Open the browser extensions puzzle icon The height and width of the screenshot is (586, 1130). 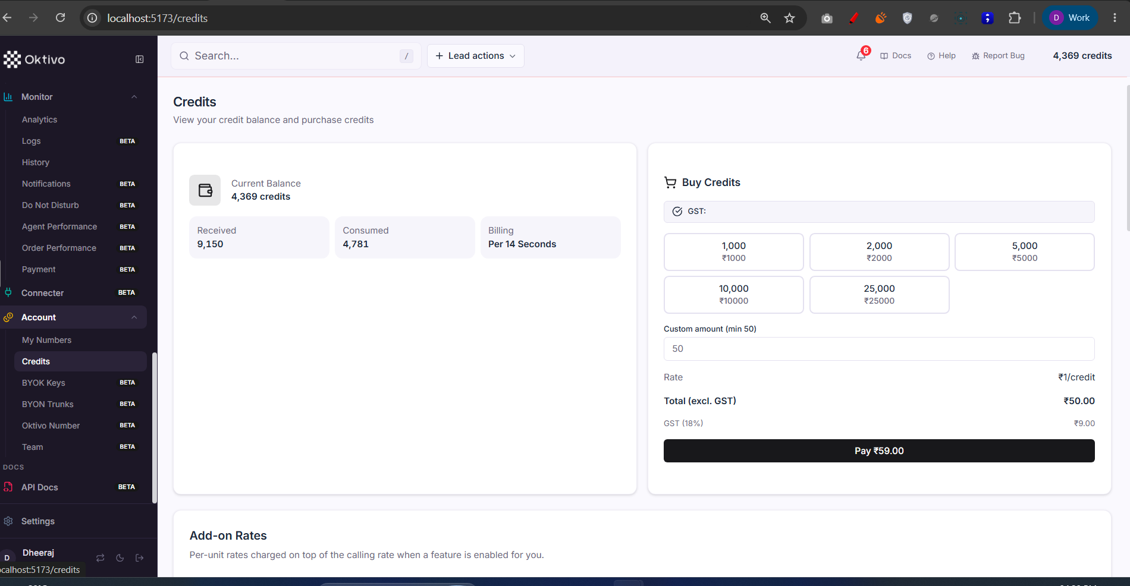pyautogui.click(x=1015, y=18)
